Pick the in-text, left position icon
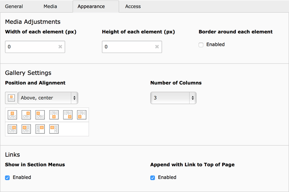289x192 pixels. 26,129
